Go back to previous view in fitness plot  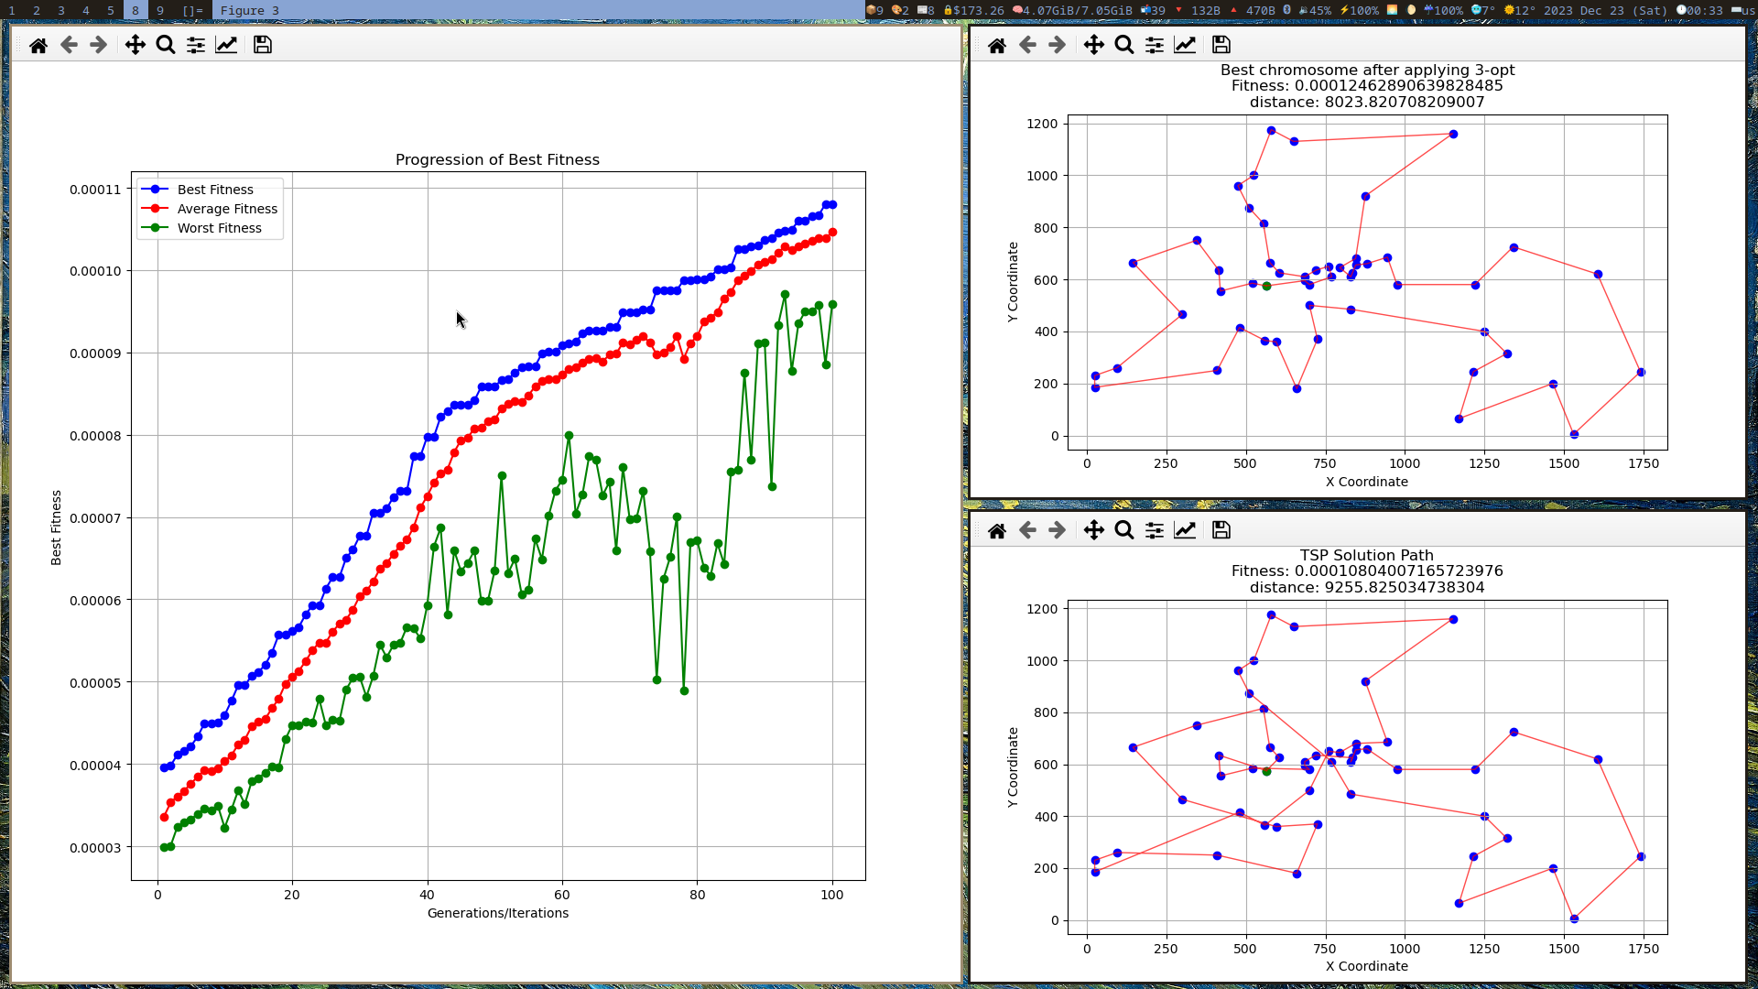pos(69,45)
